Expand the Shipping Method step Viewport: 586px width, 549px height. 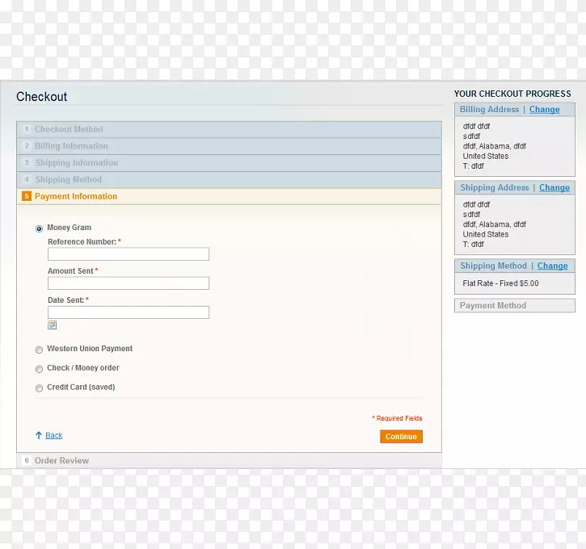pos(68,180)
